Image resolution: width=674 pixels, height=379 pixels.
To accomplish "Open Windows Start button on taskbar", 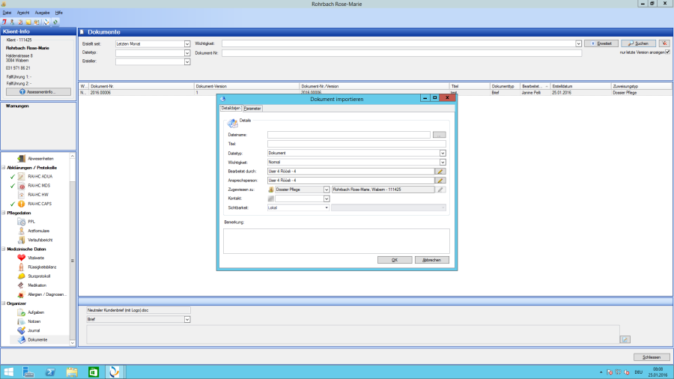I will tap(10, 372).
